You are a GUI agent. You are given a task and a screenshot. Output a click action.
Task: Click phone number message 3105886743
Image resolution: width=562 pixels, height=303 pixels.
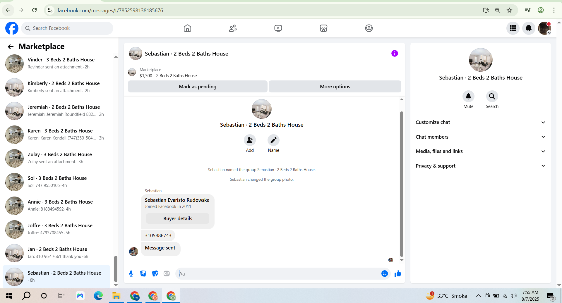click(x=158, y=235)
